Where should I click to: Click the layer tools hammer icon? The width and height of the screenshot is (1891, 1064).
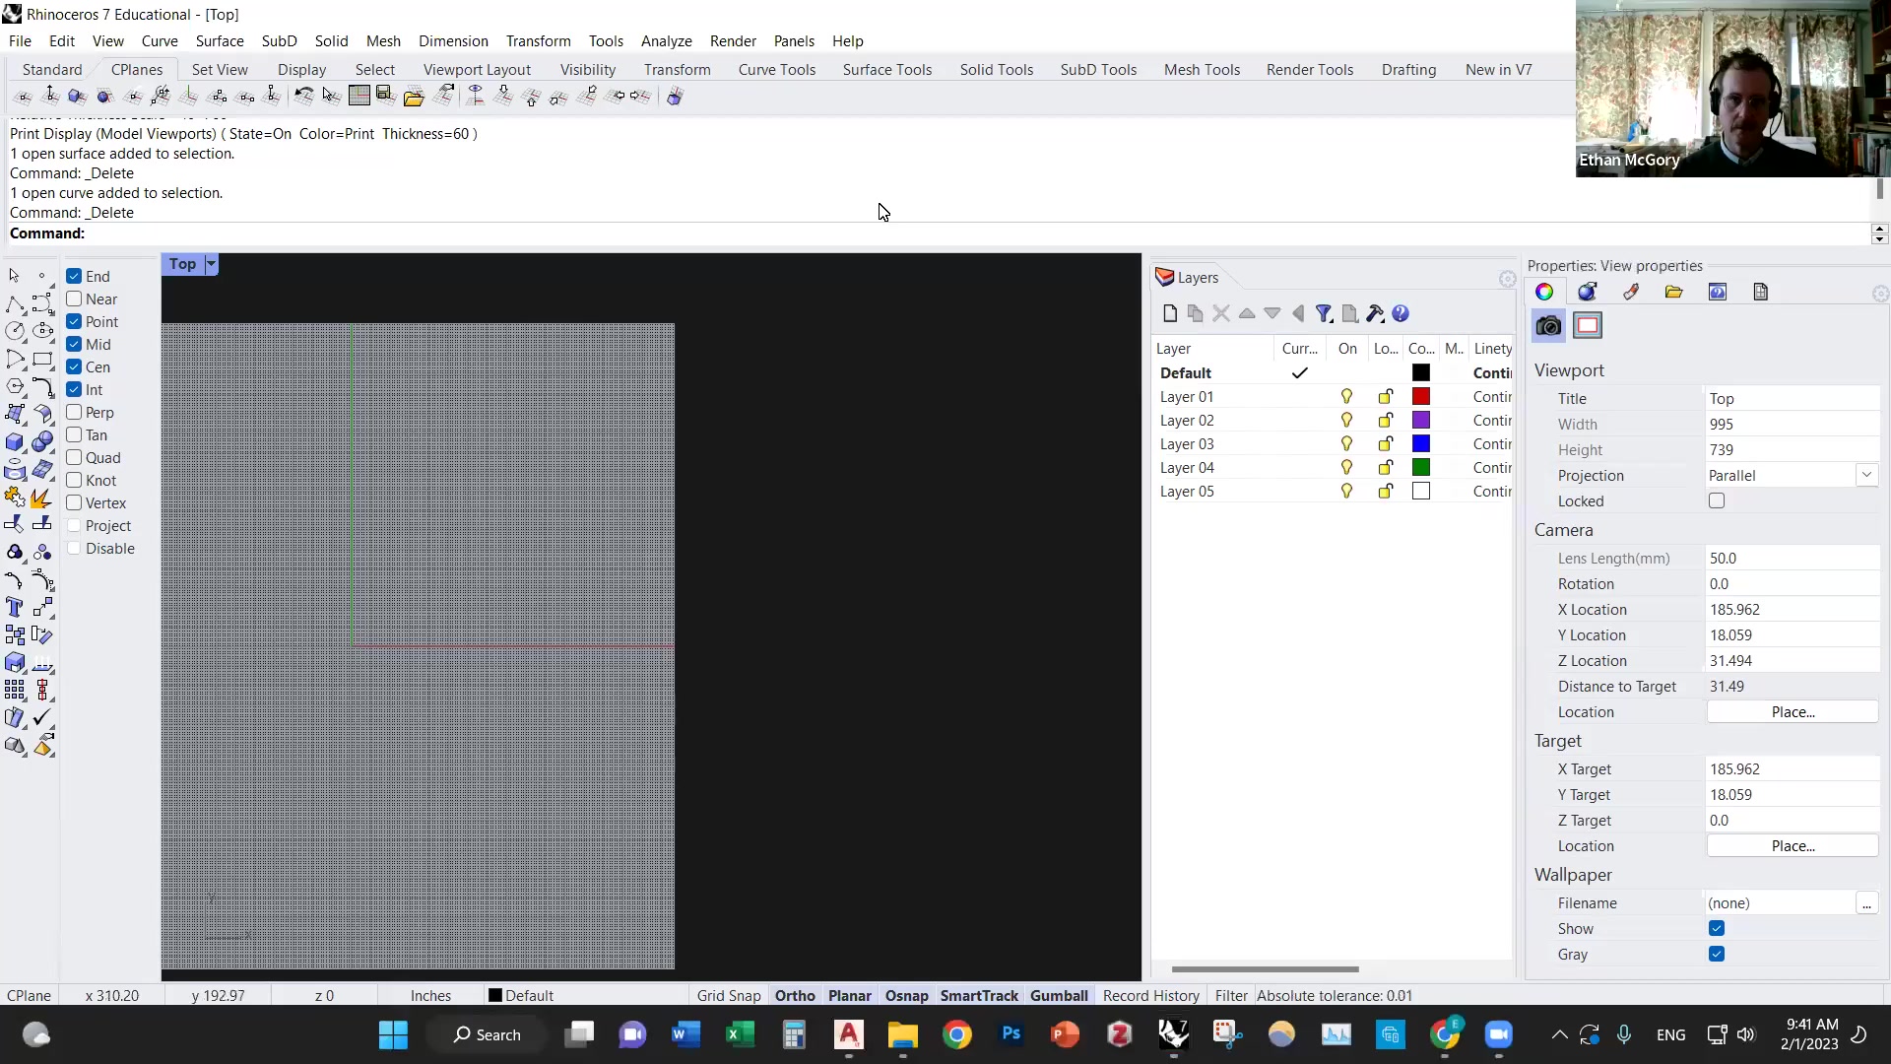(1375, 313)
